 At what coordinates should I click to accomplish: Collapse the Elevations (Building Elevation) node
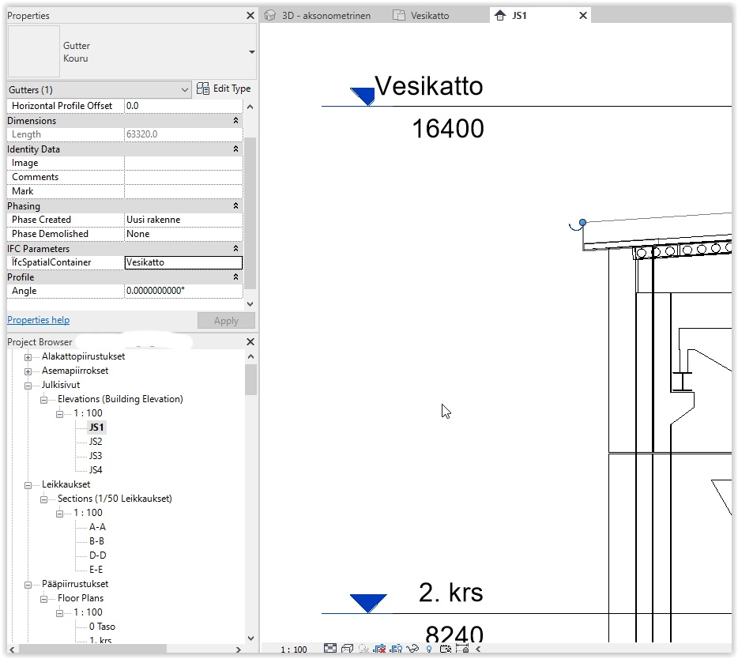coord(43,400)
